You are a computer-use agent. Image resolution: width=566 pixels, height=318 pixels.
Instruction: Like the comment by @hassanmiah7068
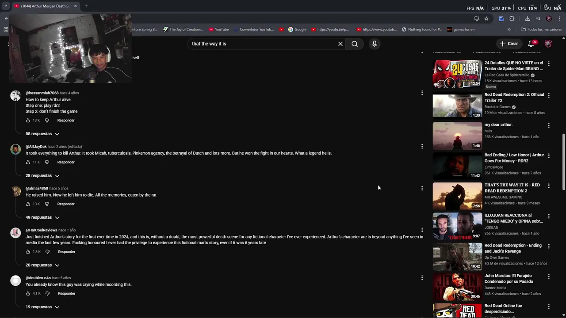point(28,120)
